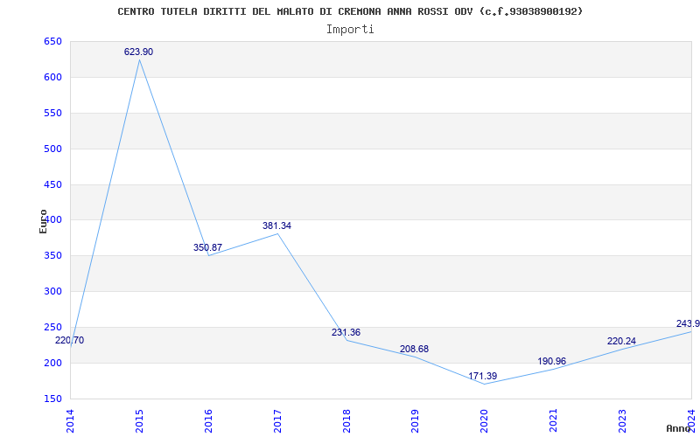The image size is (700, 437).
Task: Select the 190.96 data label
Action: click(552, 361)
